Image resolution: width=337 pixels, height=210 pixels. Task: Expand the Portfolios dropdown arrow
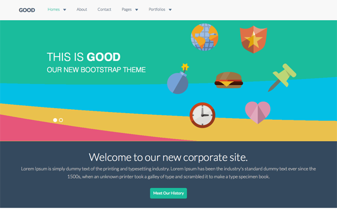(x=170, y=10)
